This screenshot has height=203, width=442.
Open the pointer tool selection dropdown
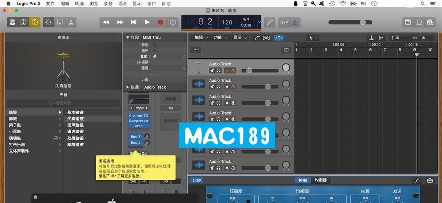pos(313,38)
